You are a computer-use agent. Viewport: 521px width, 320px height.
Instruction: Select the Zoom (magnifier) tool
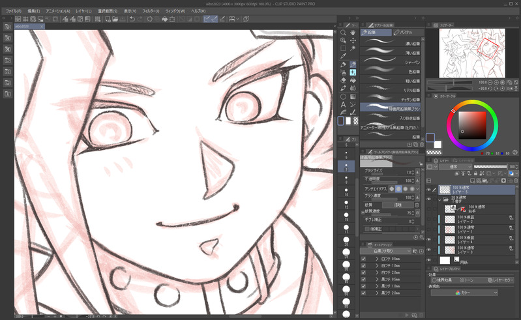point(343,33)
